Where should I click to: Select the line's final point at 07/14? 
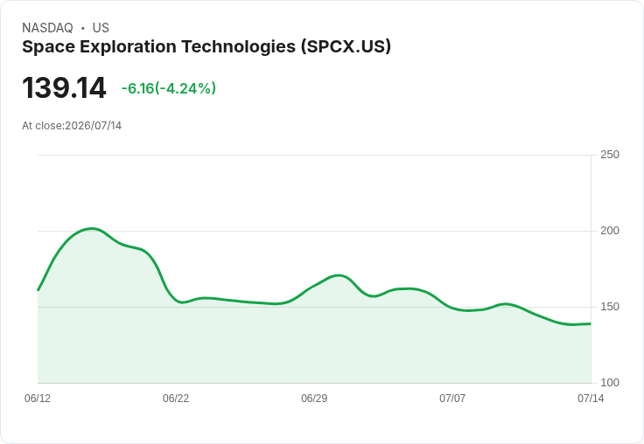click(x=591, y=323)
